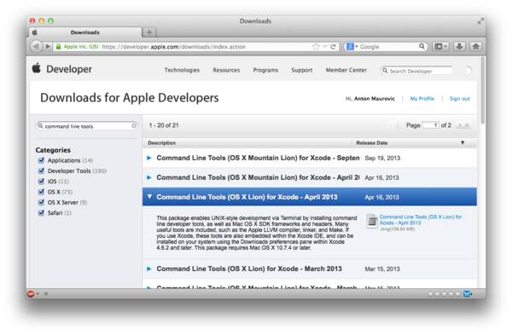
Task: Click the magnifier in the Google search box
Action: 422,47
